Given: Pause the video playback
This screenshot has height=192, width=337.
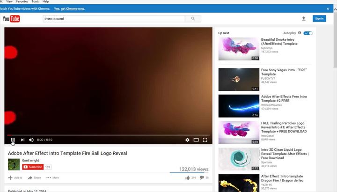Looking at the screenshot, I should (x=13, y=140).
